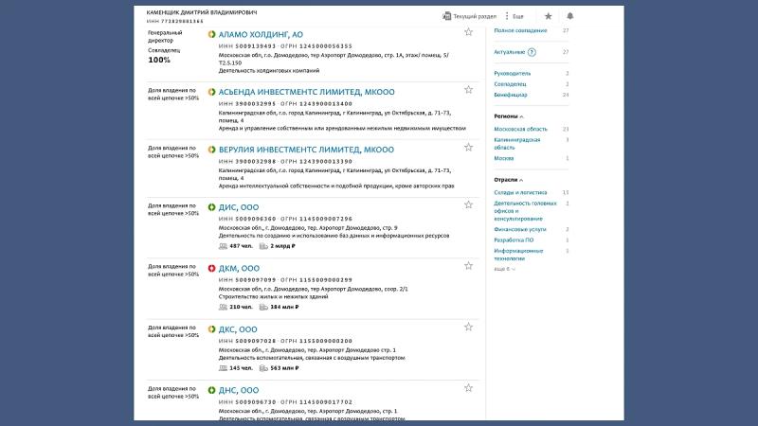Expand more industries with 'еще 6'
This screenshot has width=758, height=426.
pyautogui.click(x=504, y=269)
